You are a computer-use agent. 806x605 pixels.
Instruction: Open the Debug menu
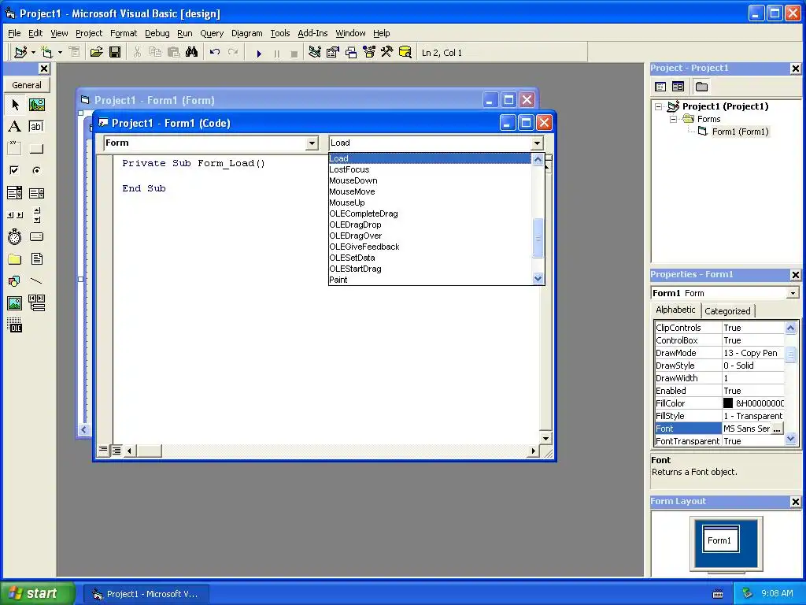tap(157, 33)
